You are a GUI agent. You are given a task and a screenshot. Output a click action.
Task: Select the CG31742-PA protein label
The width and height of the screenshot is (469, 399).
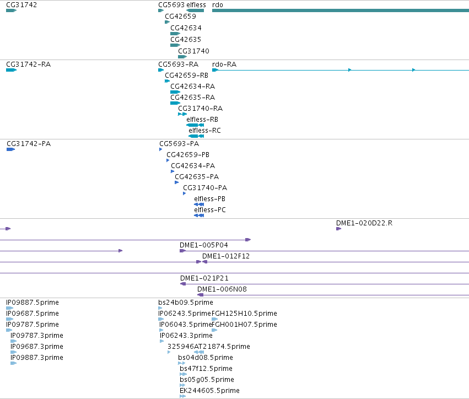(x=29, y=144)
